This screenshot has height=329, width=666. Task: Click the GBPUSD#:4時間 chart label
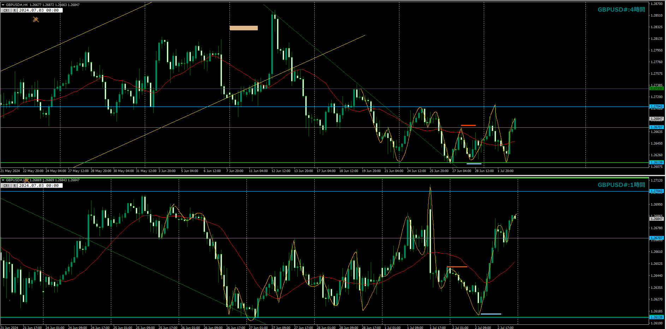(621, 10)
